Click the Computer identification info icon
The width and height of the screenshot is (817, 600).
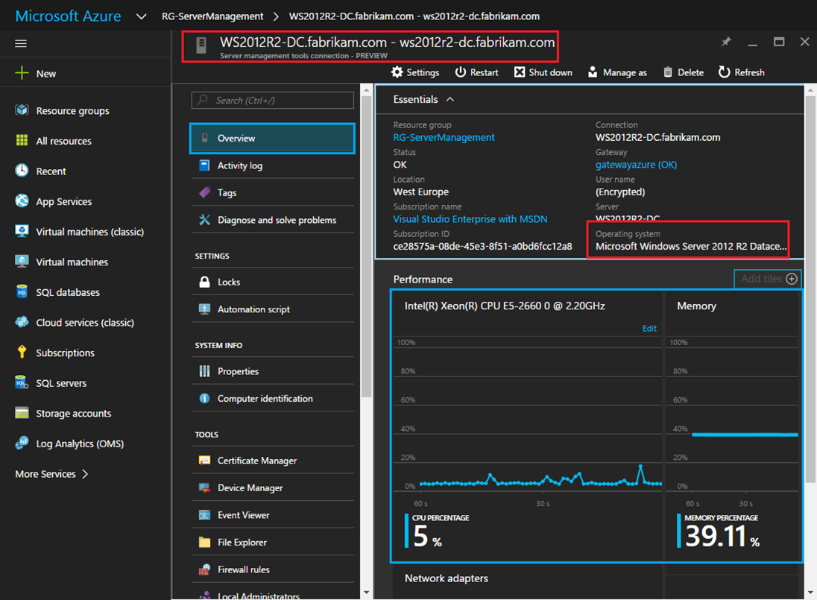(205, 399)
